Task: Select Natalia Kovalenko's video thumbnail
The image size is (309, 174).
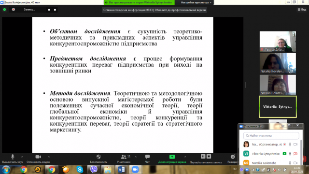Action: 278,63
